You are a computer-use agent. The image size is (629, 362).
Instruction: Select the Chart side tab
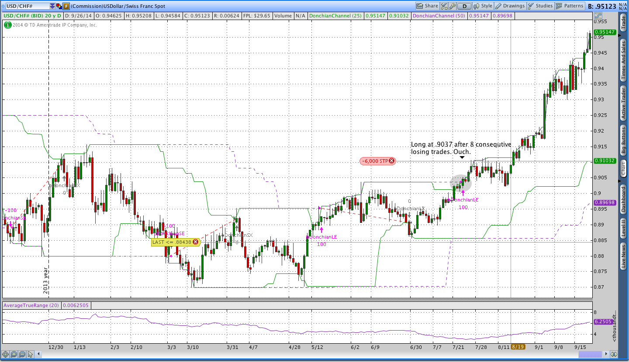[x=623, y=169]
